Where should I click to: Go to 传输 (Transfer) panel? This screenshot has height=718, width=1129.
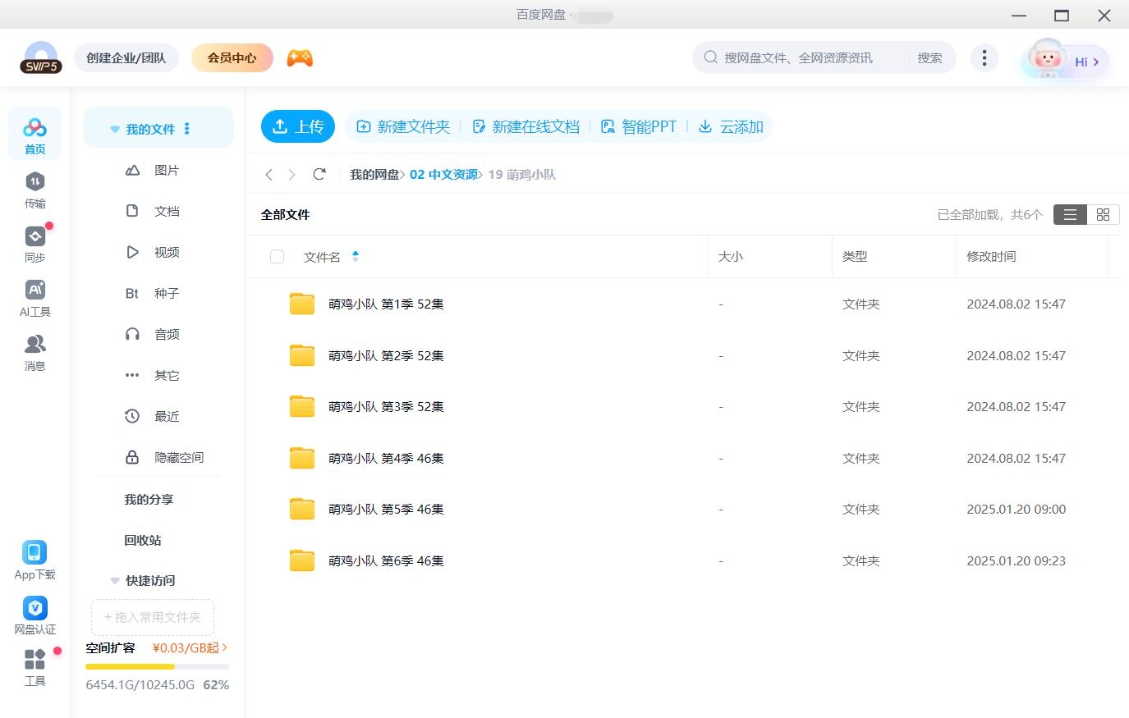pos(34,187)
